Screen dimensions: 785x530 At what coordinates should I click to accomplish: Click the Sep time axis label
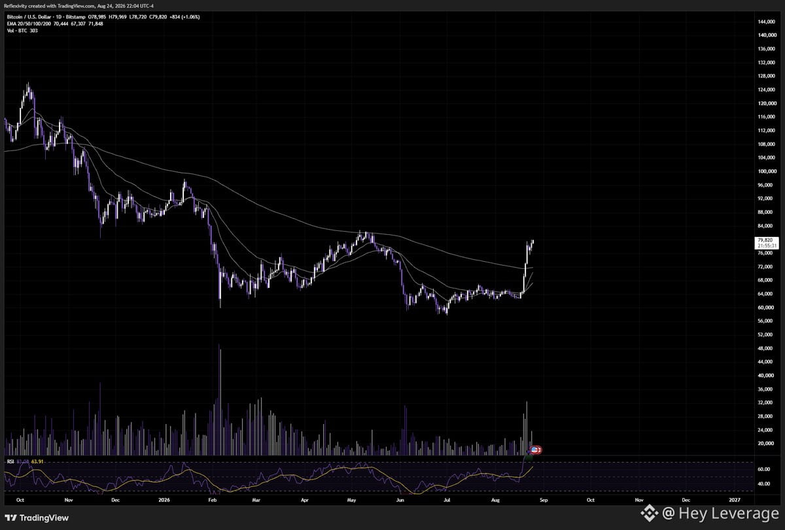pos(544,500)
